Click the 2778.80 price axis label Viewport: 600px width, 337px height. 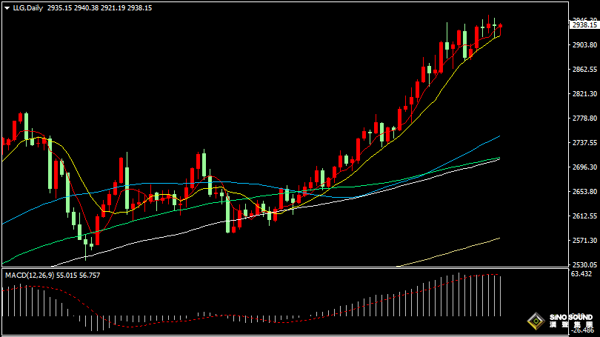pos(584,119)
